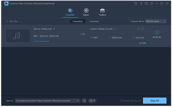Select the Converting tab
Viewport: 172px width, 107px height.
[x=78, y=21]
